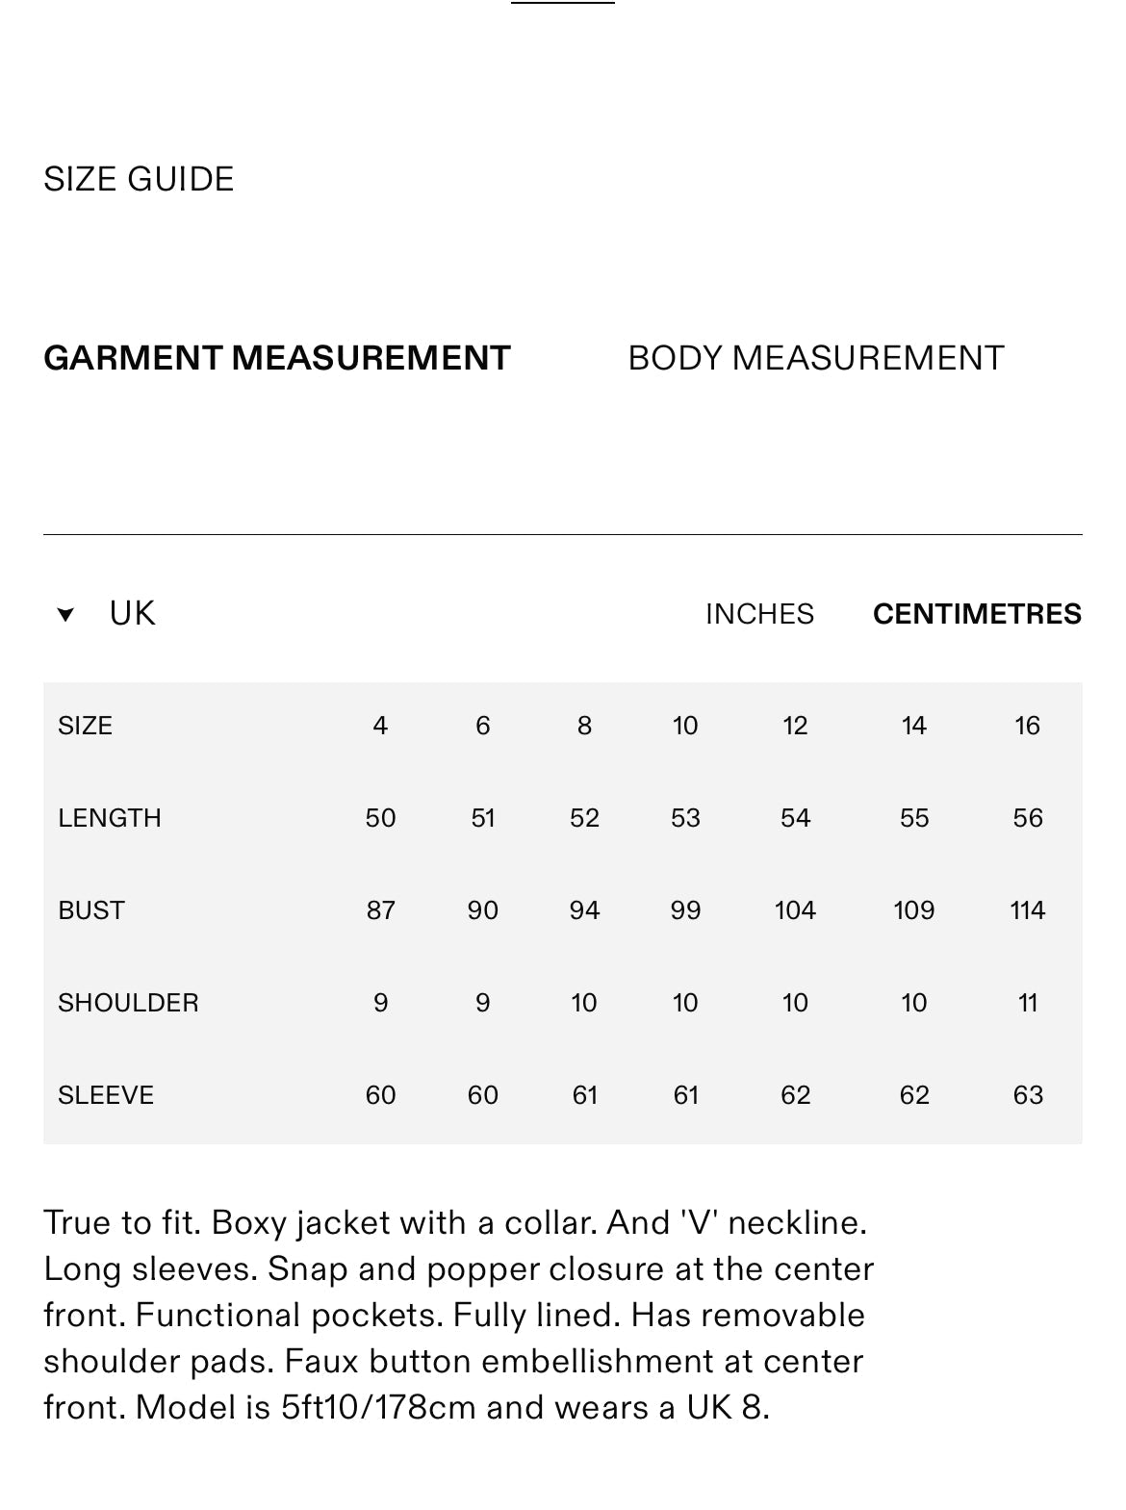Switch to the Body Measurement tab
The image size is (1126, 1510).
coord(815,358)
